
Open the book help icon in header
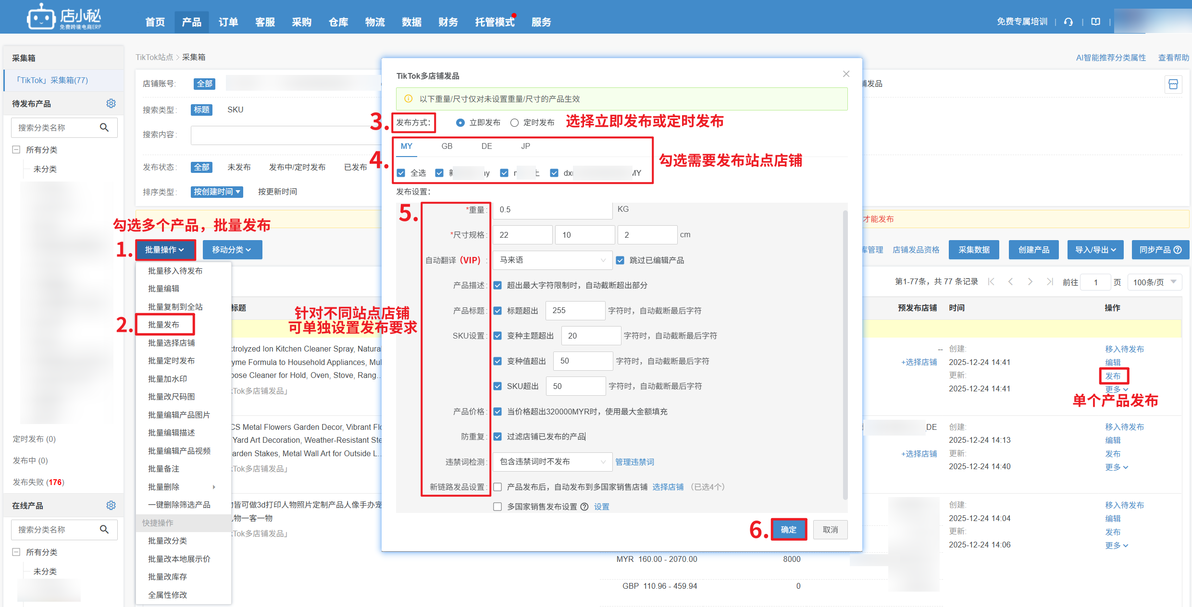(1095, 22)
